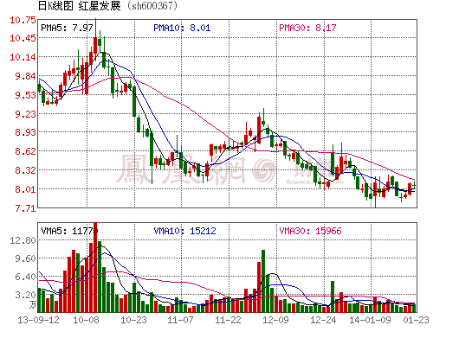Click the 14-01-09 date label
Viewport: 459px width, 338px height.
[370, 320]
